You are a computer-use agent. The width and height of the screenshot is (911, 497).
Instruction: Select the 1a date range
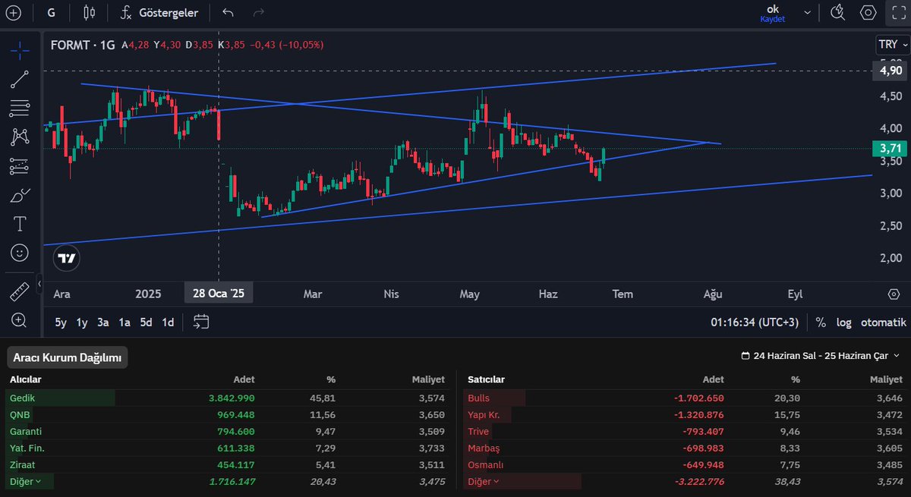point(125,322)
